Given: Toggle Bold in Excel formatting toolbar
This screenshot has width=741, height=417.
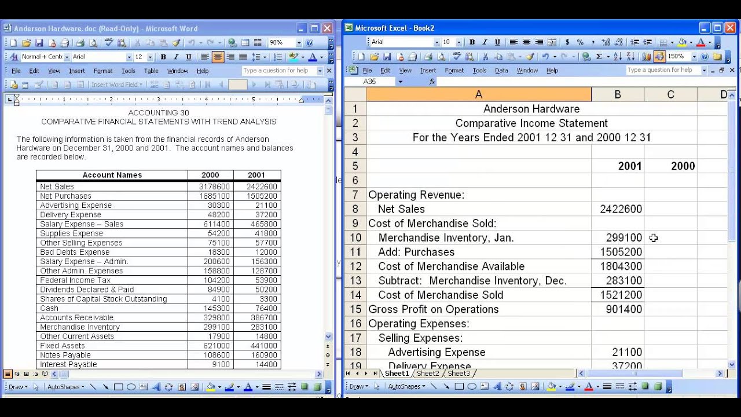Looking at the screenshot, I should (472, 42).
